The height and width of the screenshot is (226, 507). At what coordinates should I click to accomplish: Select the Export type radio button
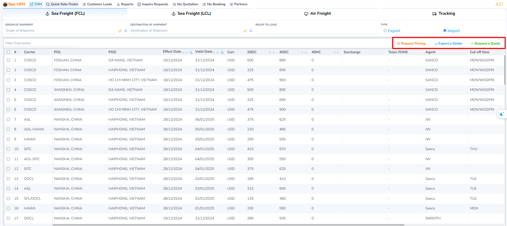385,31
